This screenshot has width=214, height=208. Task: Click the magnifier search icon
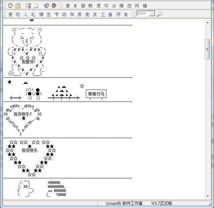pos(159,14)
